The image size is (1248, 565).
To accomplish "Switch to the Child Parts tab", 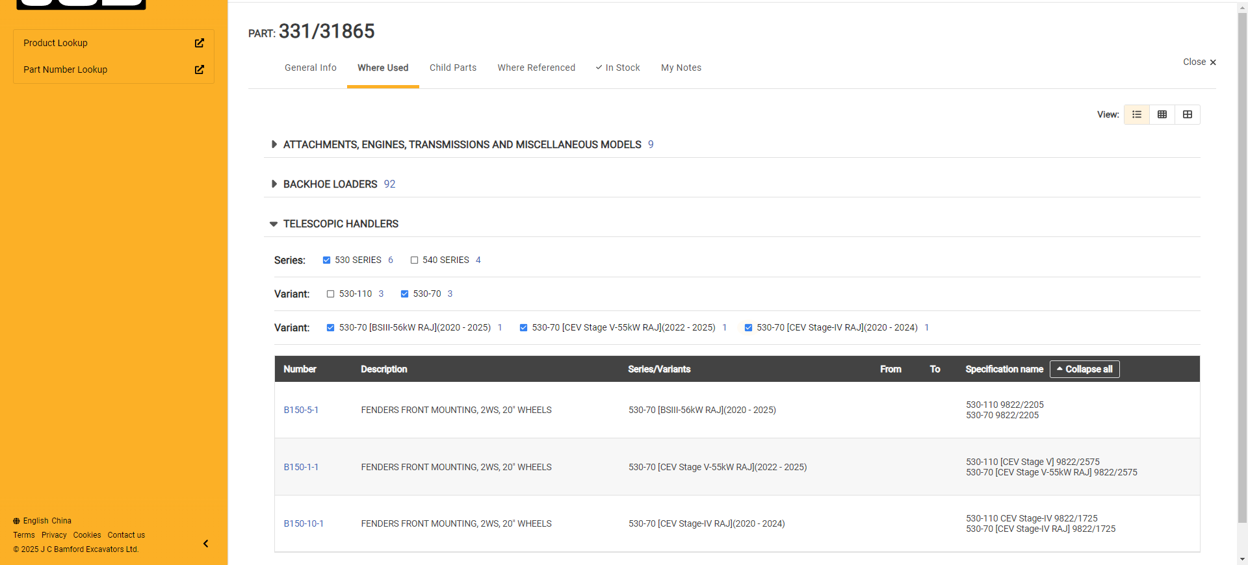I will pyautogui.click(x=452, y=68).
